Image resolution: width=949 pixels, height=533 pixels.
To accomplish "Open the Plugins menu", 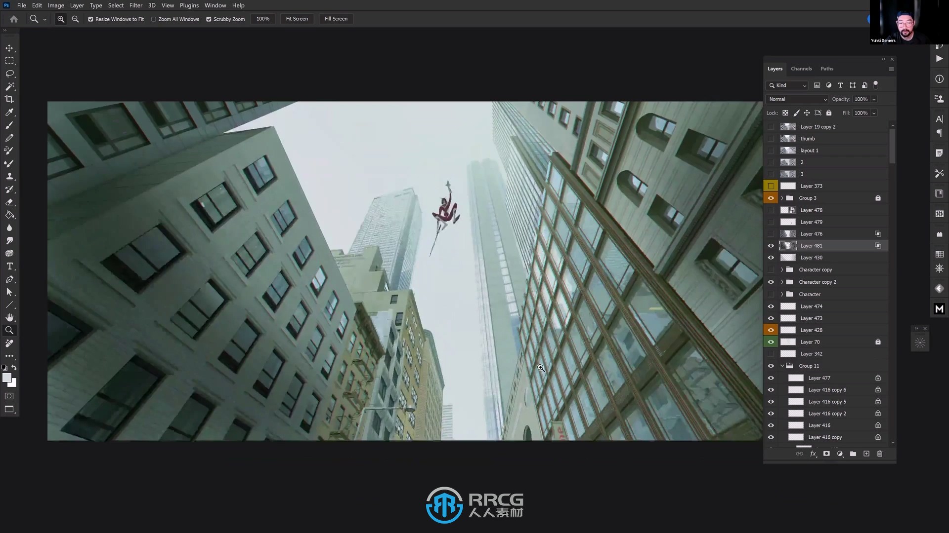I will tap(189, 5).
